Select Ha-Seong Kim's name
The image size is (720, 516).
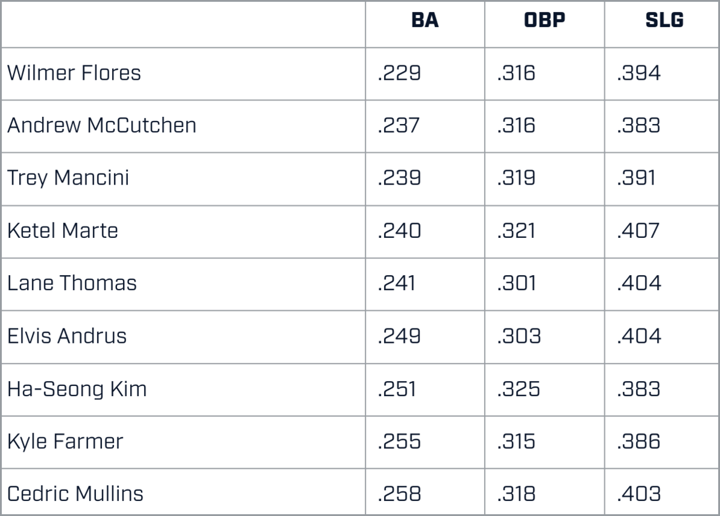[x=77, y=388]
